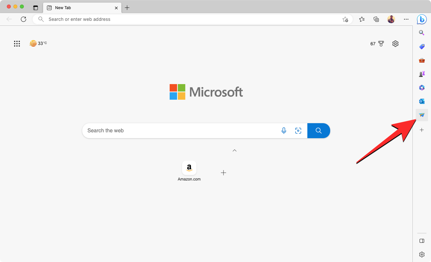Add a new quick link site
The width and height of the screenshot is (431, 262).
point(223,173)
